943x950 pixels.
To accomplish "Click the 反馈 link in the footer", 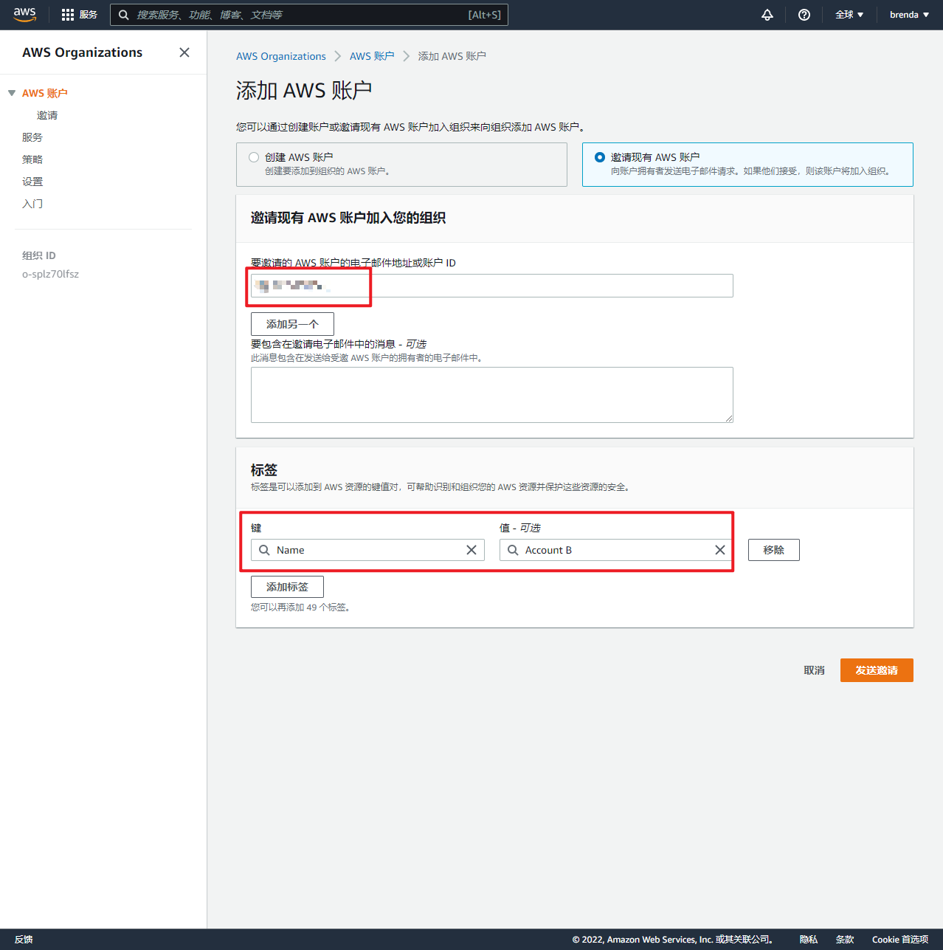I will pyautogui.click(x=24, y=940).
